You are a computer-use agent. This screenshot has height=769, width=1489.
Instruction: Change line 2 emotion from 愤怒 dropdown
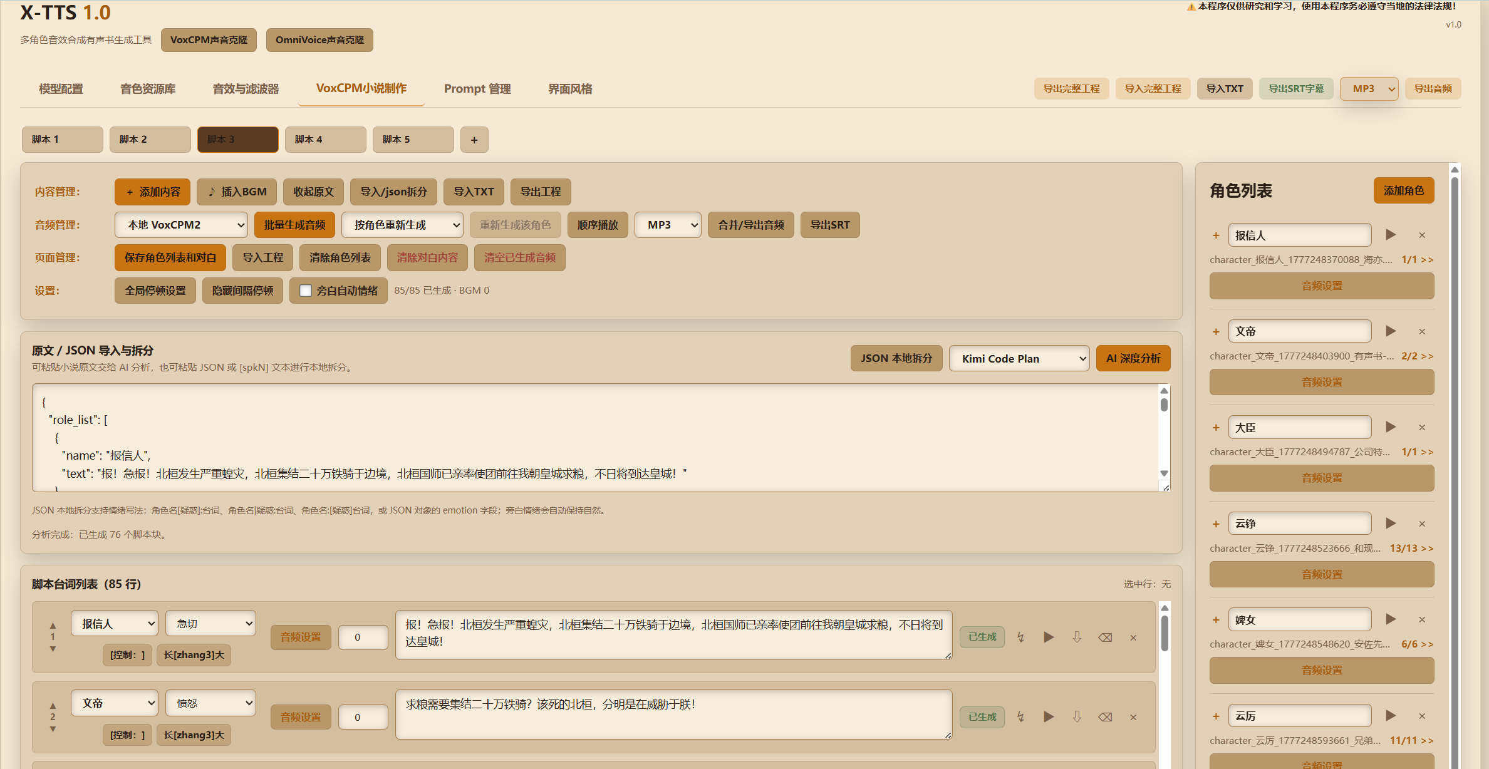[210, 703]
